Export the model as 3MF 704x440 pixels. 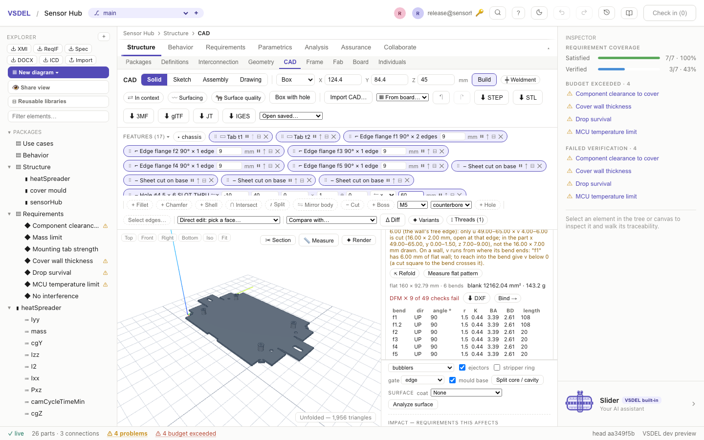(139, 116)
